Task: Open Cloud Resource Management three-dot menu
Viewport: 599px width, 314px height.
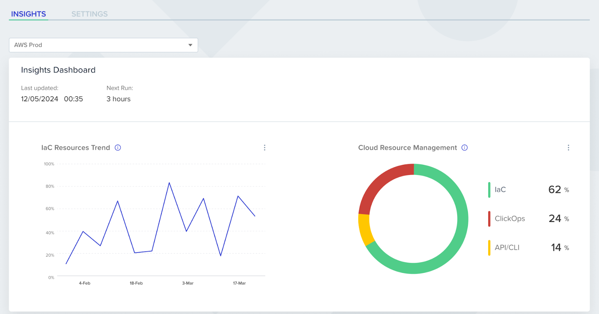Action: pyautogui.click(x=568, y=148)
